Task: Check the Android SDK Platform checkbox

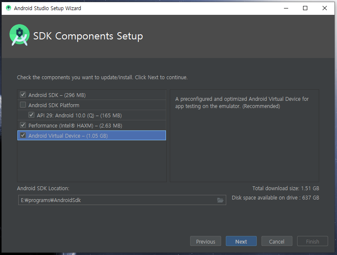Action: pos(23,105)
